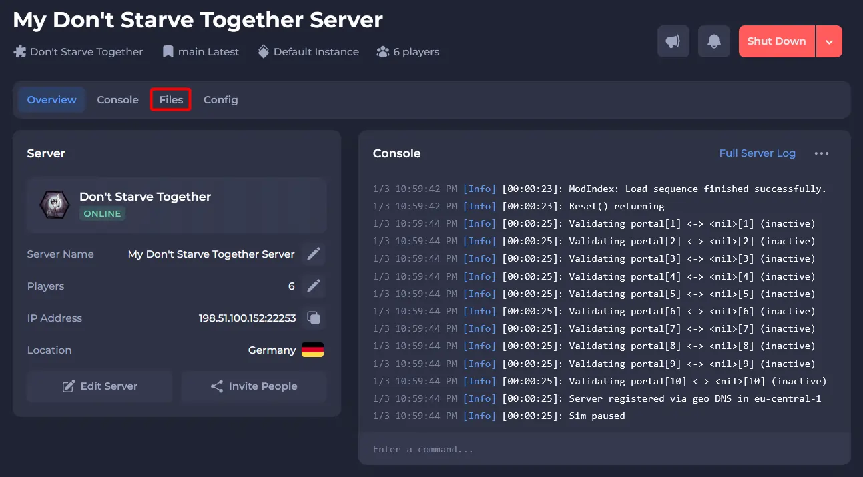Focus the Enter a command input field
Screen dimensions: 863x477
604,449
